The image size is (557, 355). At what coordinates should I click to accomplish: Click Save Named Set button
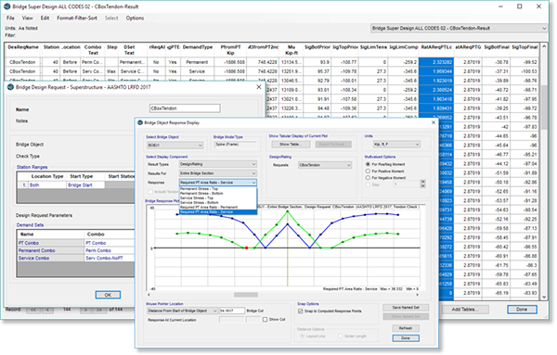tap(406, 308)
